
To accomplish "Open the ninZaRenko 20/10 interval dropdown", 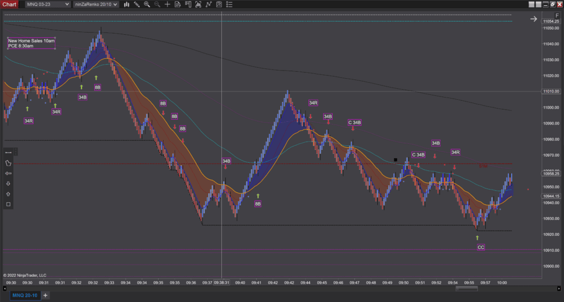I will click(96, 4).
